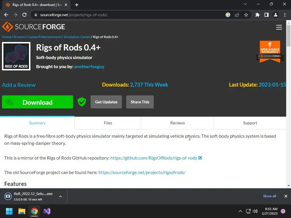The width and height of the screenshot is (291, 218).
Task: Click the Rigs of Rods project thumbnail
Action: tap(16, 56)
